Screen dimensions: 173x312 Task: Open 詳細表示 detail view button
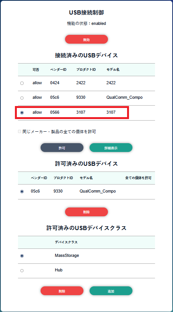111,148
